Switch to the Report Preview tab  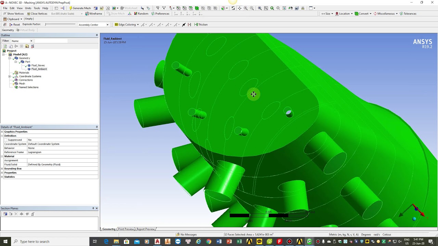point(146,229)
